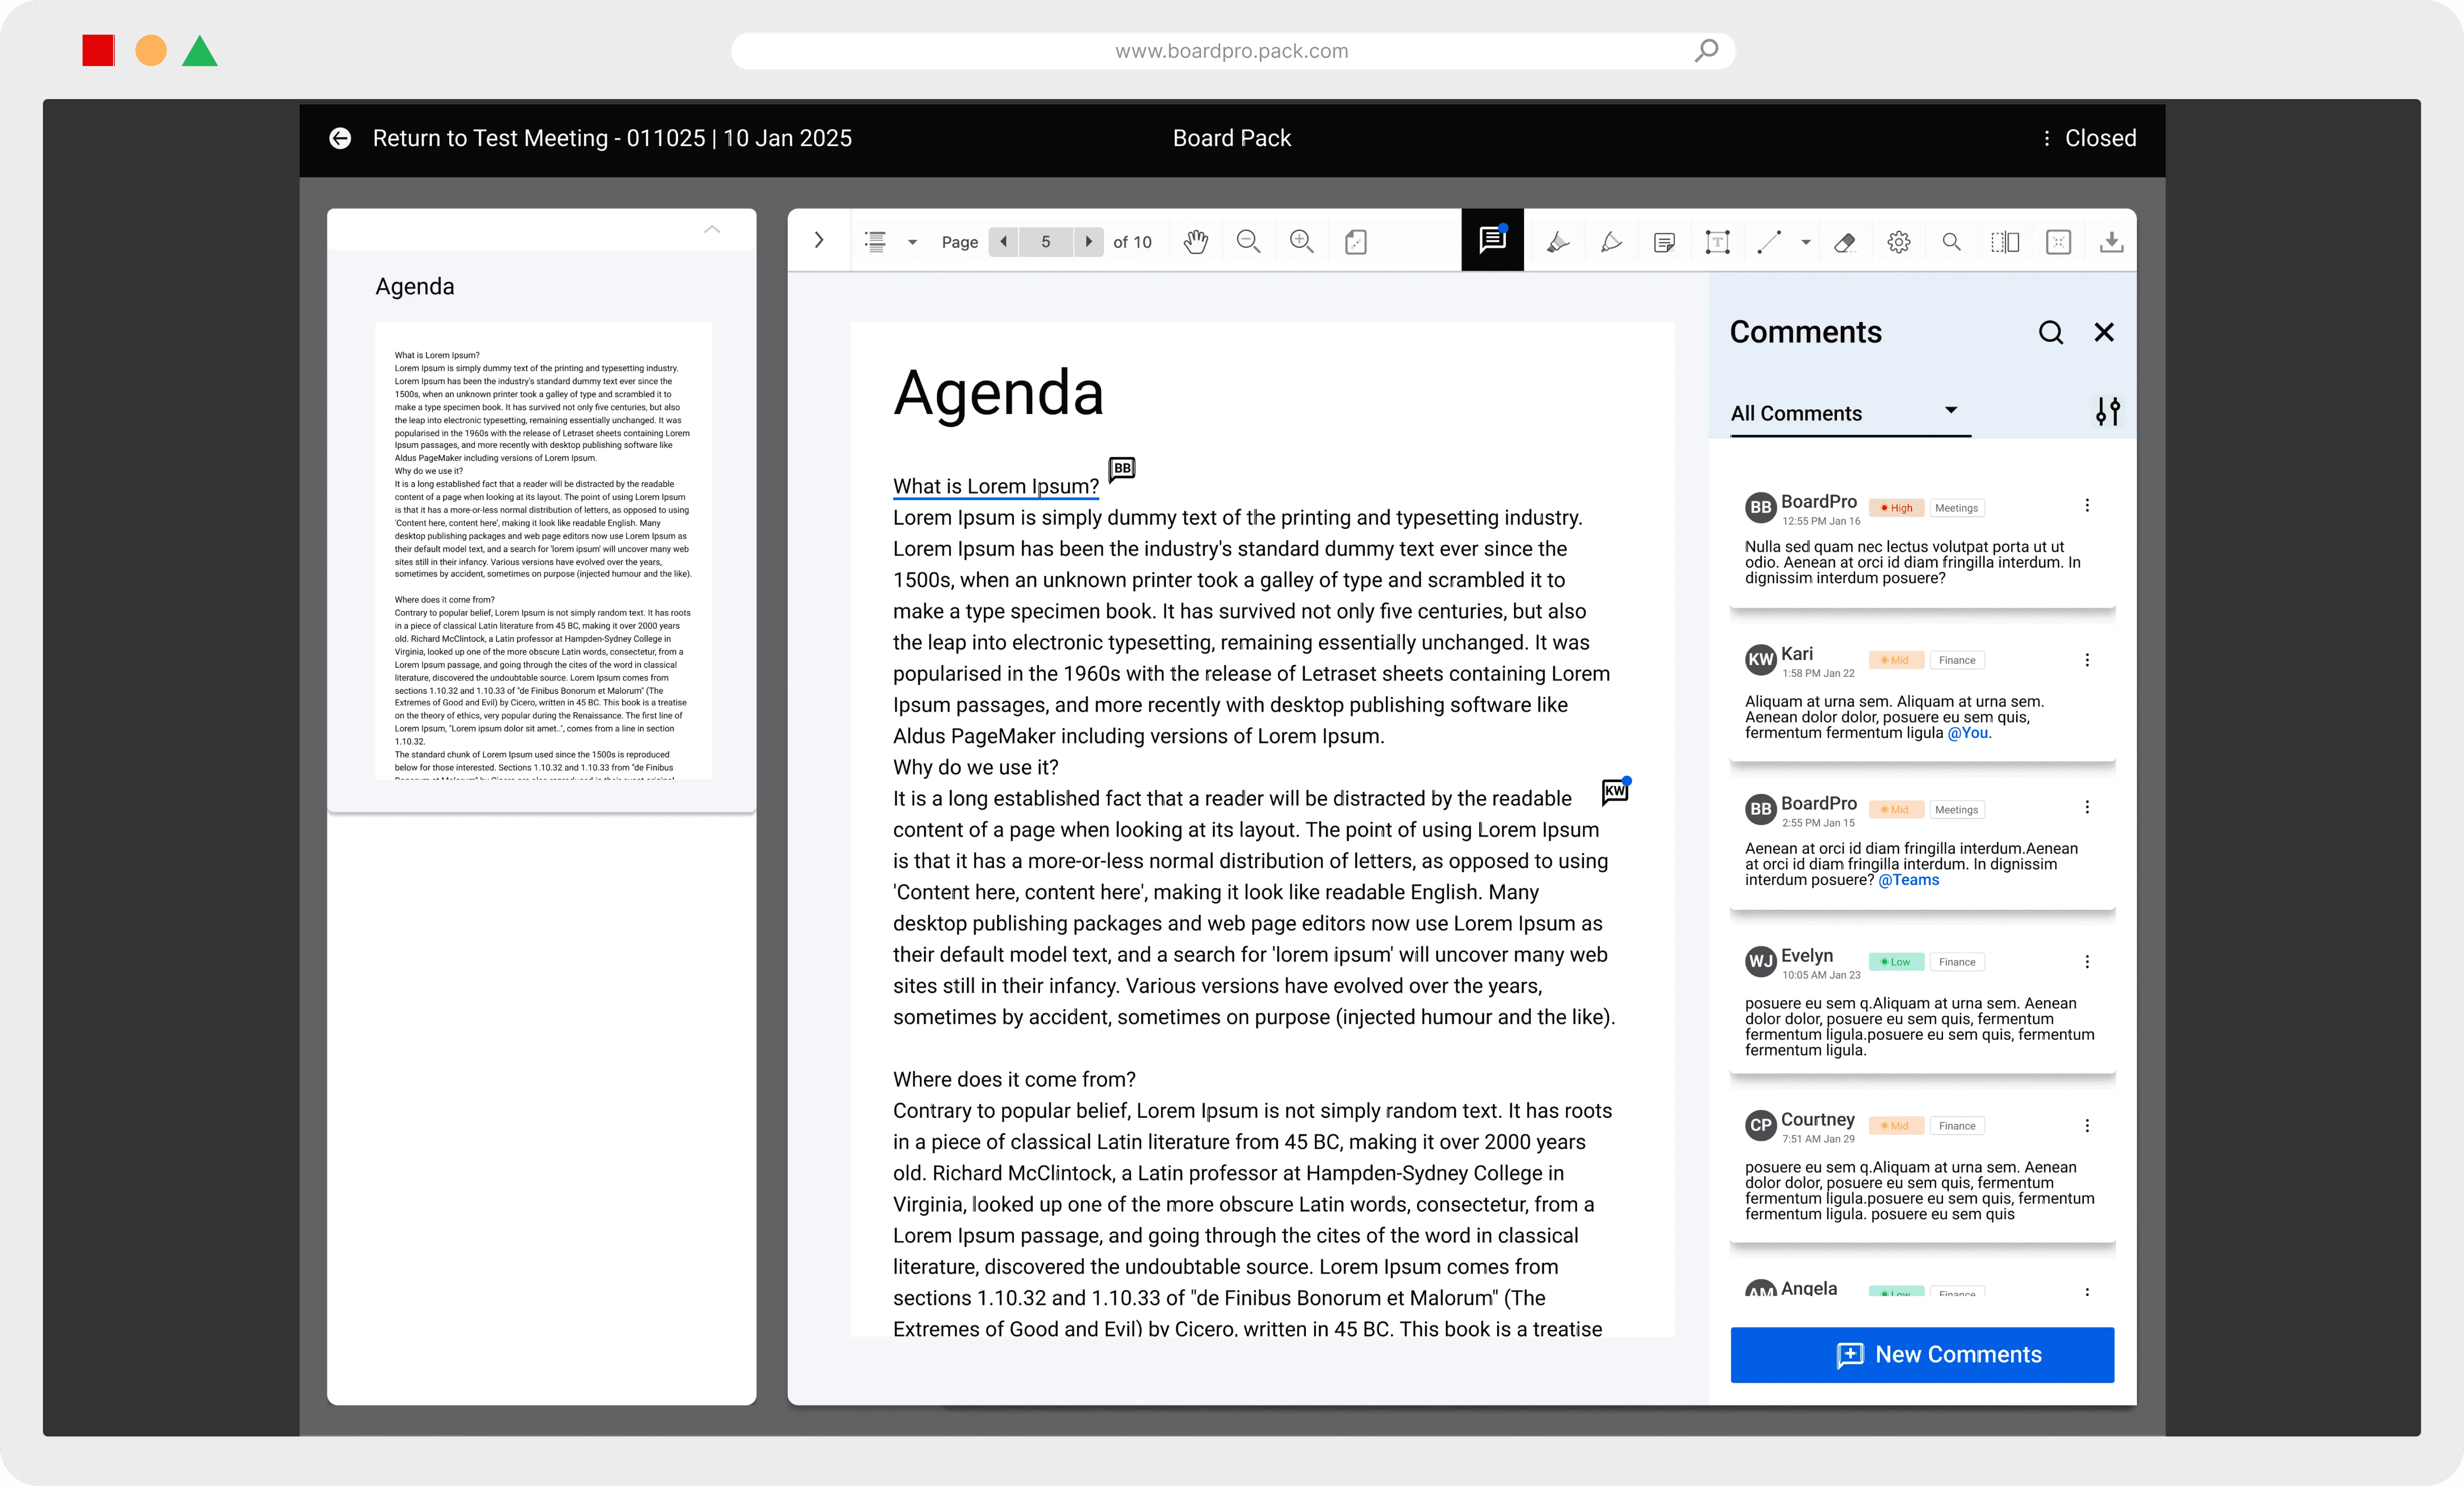Click the address bar search icon
2464x1486 pixels.
(1706, 50)
